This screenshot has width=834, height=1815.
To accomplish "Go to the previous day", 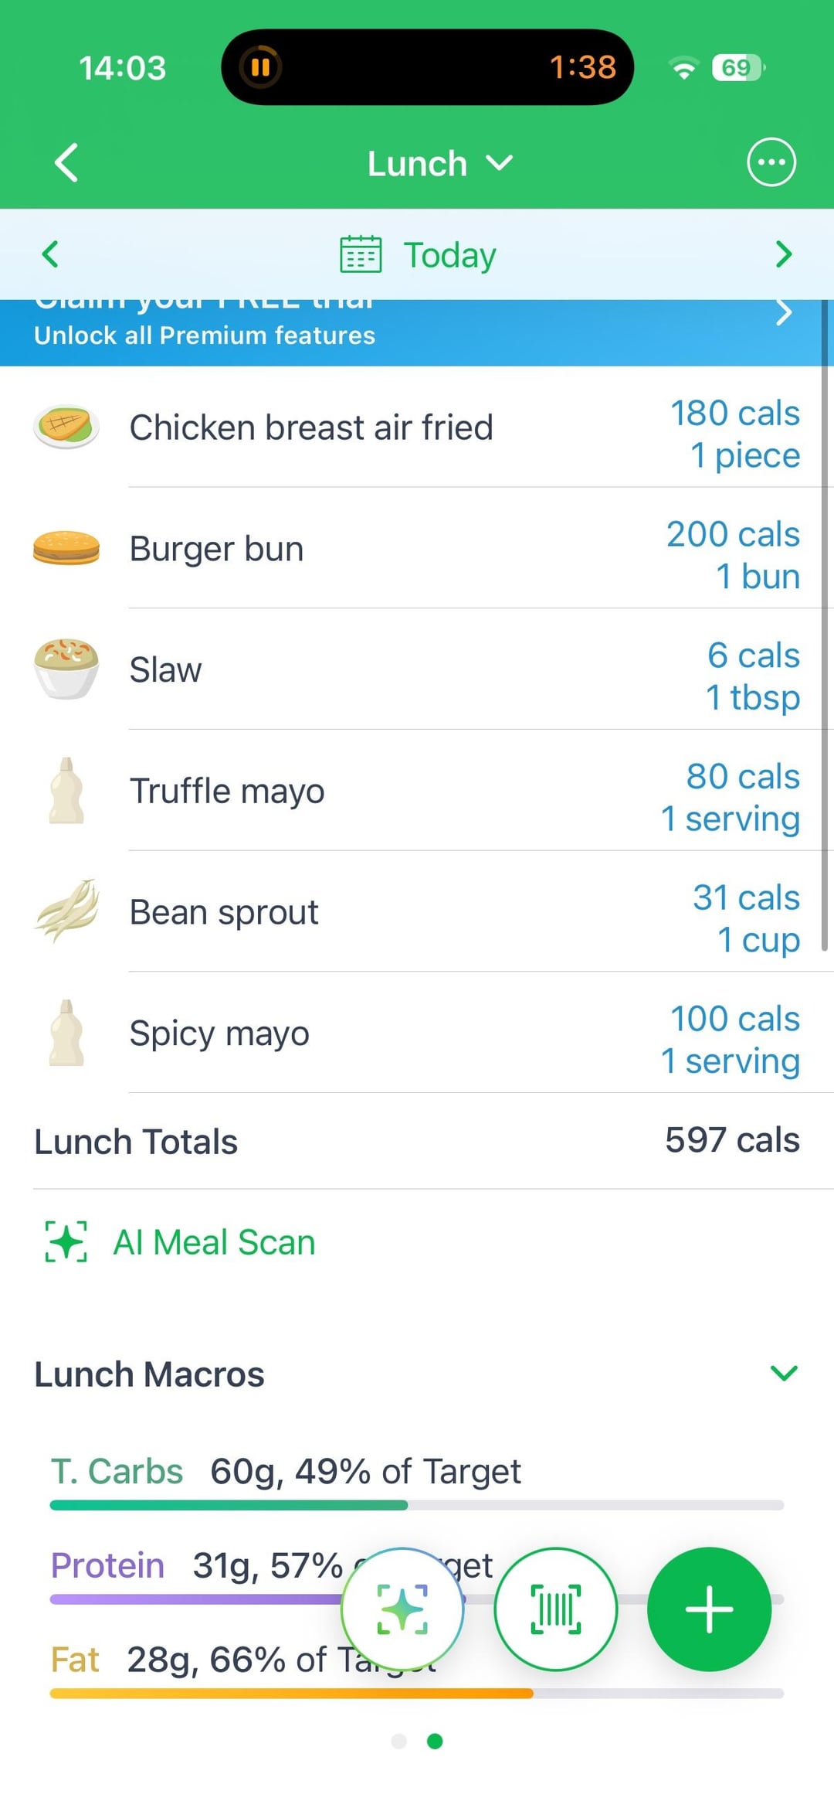I will click(x=51, y=254).
